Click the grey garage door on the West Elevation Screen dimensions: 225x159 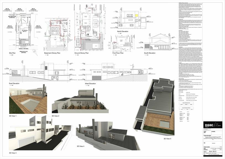[96, 78]
